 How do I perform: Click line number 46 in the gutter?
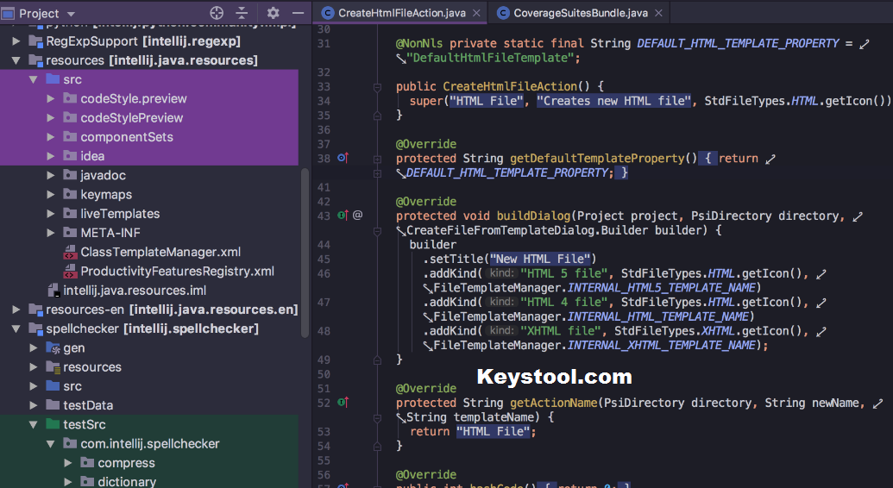tap(324, 273)
